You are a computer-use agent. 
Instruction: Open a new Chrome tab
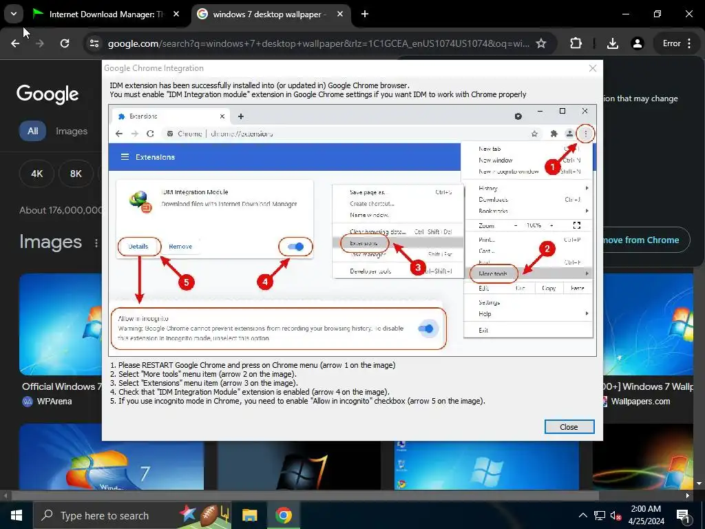[365, 14]
